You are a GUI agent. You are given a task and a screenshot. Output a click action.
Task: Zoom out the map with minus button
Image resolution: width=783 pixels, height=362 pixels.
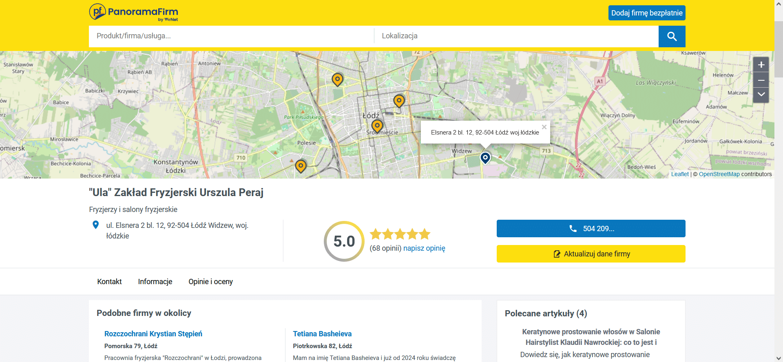click(761, 80)
